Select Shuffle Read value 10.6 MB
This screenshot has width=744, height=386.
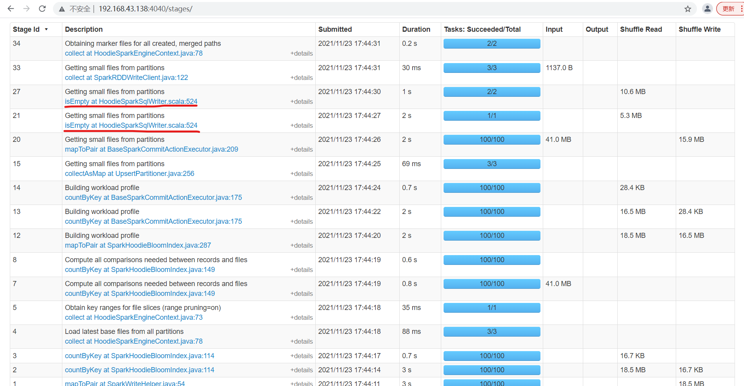pos(633,92)
